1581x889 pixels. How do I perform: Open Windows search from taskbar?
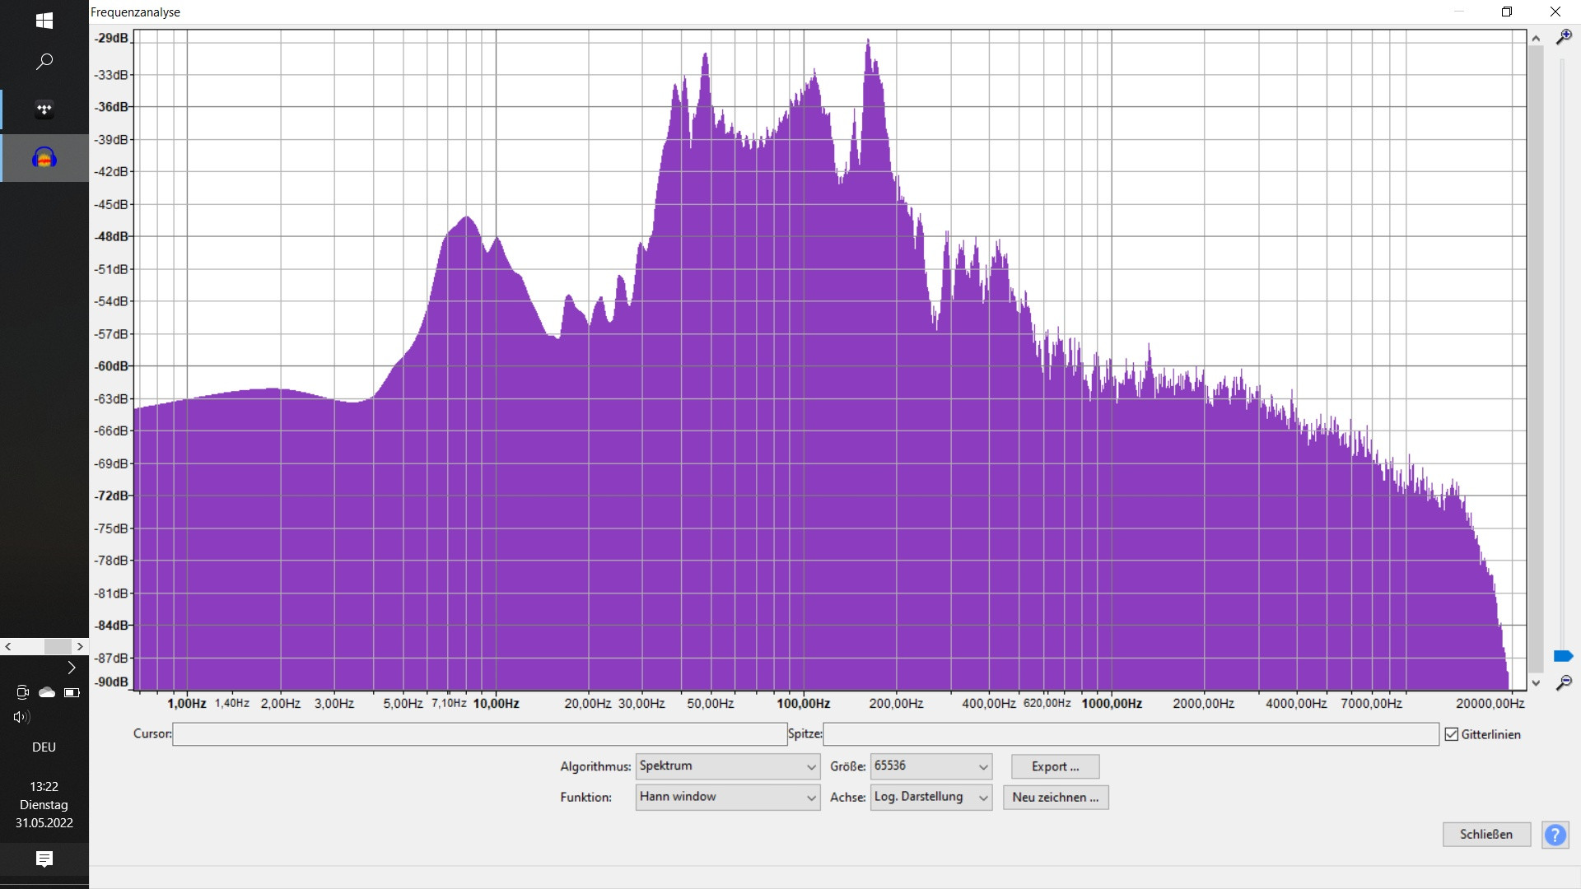(44, 62)
